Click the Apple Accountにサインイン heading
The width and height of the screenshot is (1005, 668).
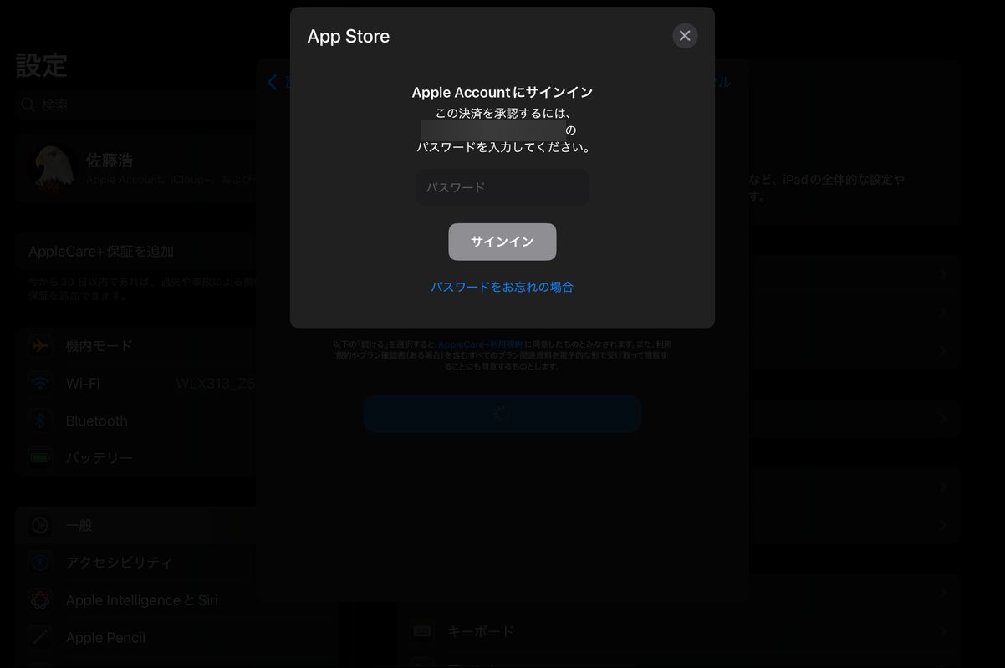click(x=502, y=92)
